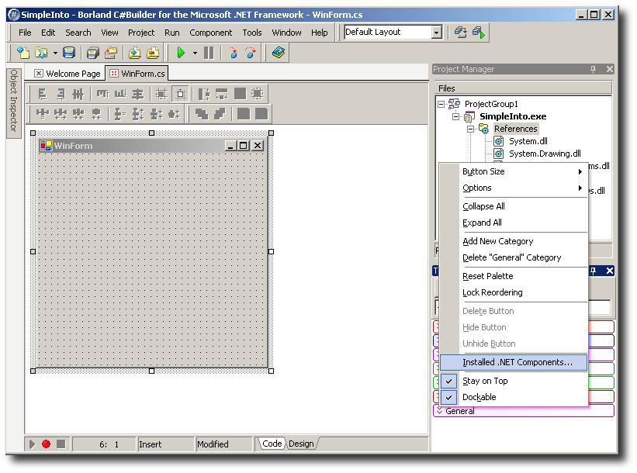Select System.dll in the references tree

click(x=528, y=141)
